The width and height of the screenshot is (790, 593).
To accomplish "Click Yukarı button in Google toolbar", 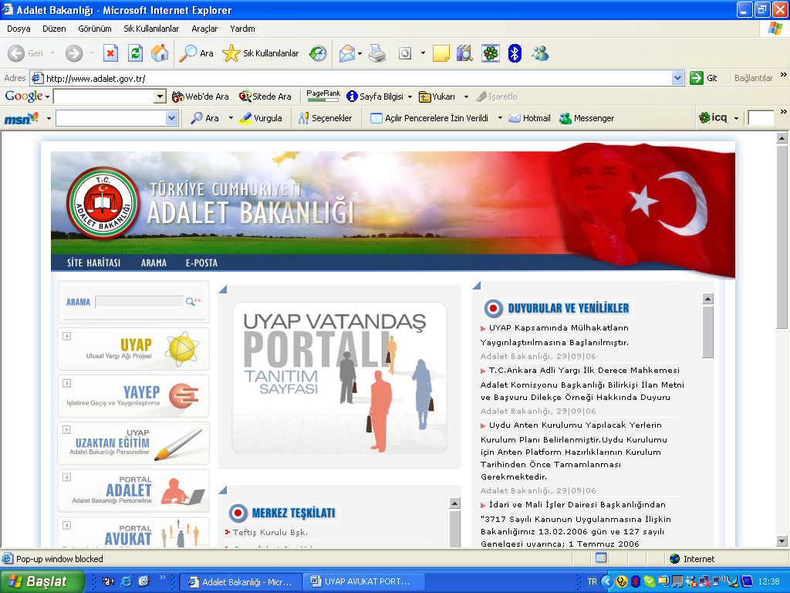I will pyautogui.click(x=437, y=97).
